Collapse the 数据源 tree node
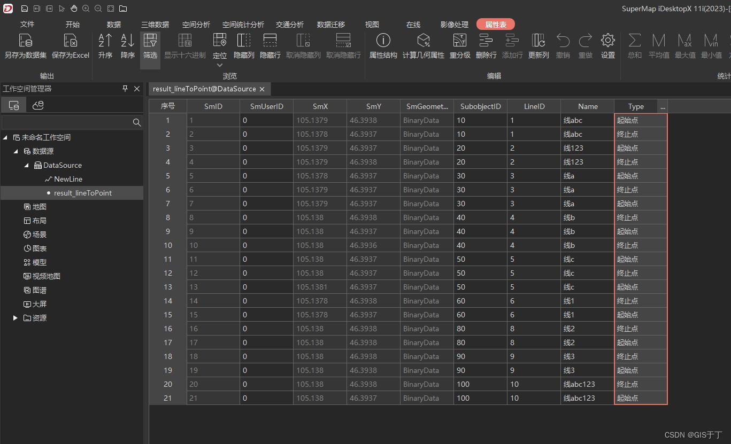 click(16, 151)
